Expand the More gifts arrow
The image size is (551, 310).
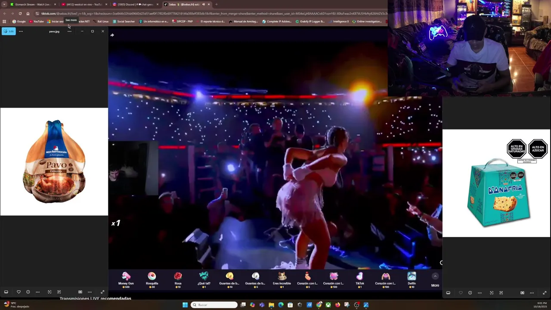(435, 276)
